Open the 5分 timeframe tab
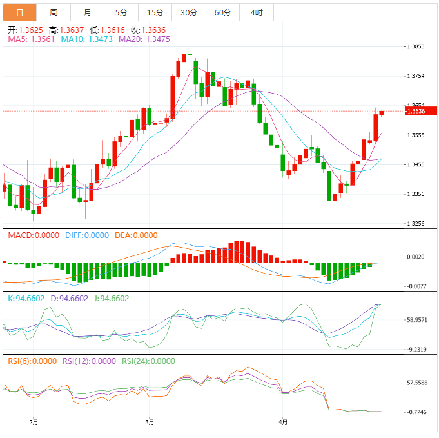 coord(121,12)
